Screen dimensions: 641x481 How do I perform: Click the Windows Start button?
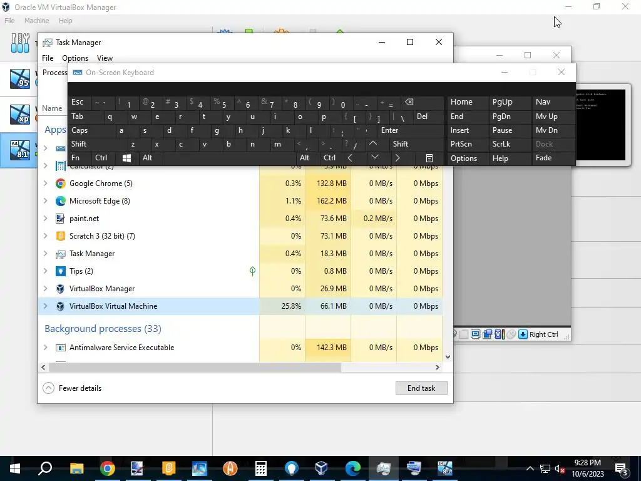15,468
